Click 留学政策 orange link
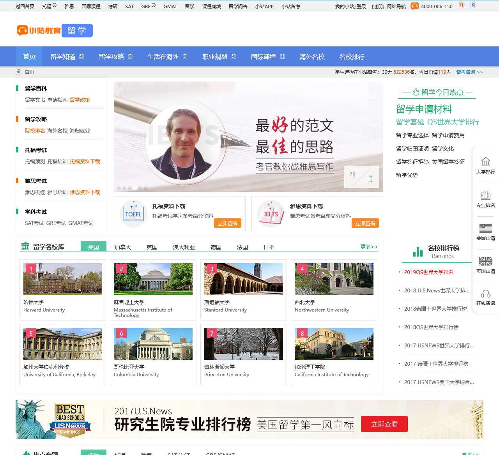The height and width of the screenshot is (455, 499). (x=80, y=100)
